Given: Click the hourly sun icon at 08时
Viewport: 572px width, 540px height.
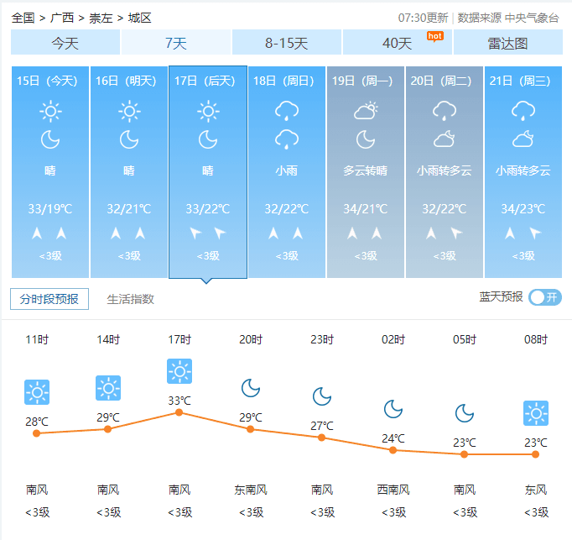Looking at the screenshot, I should [536, 413].
